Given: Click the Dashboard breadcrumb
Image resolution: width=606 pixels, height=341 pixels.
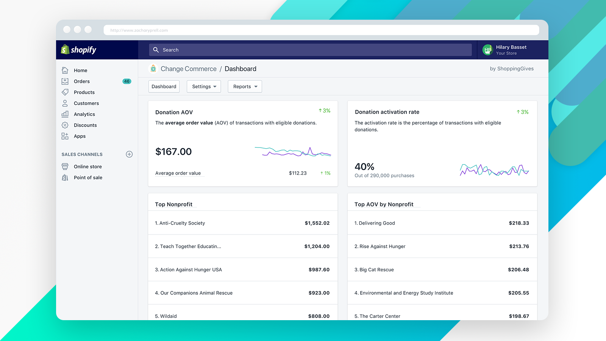Looking at the screenshot, I should point(241,69).
